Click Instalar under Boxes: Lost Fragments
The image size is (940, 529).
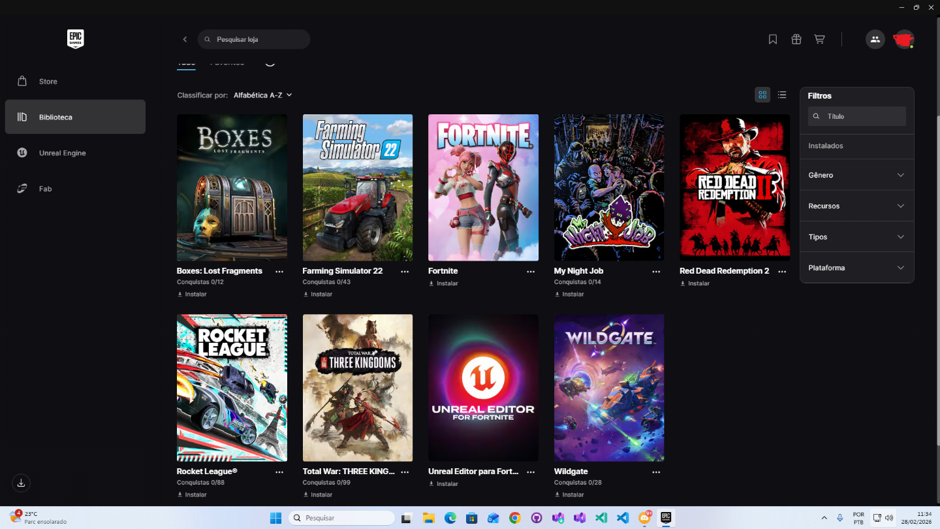(192, 294)
